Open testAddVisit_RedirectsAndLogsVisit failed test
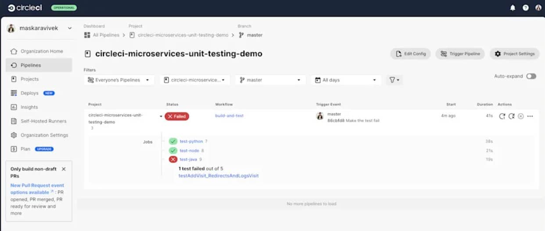 point(219,176)
